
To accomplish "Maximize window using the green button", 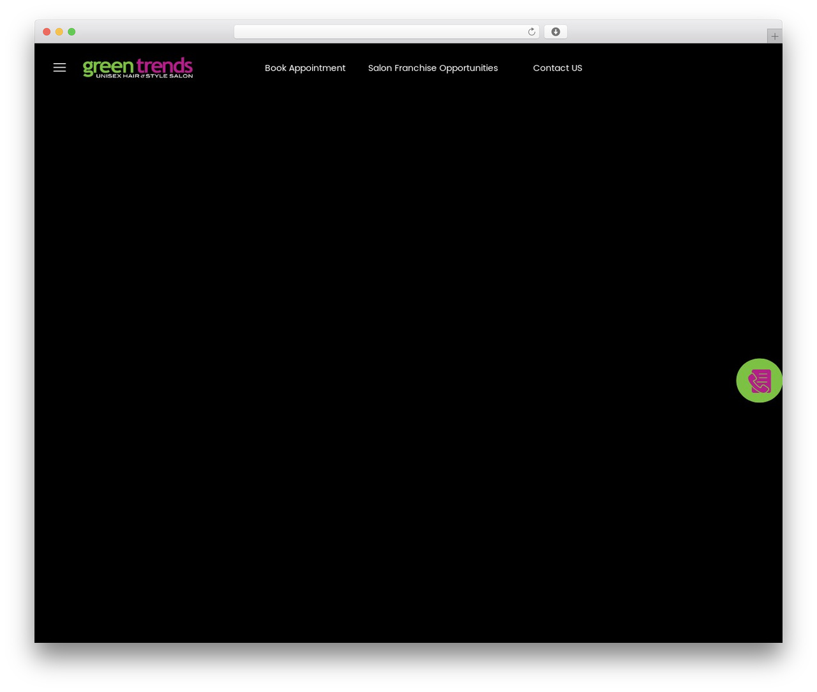I will [x=71, y=32].
